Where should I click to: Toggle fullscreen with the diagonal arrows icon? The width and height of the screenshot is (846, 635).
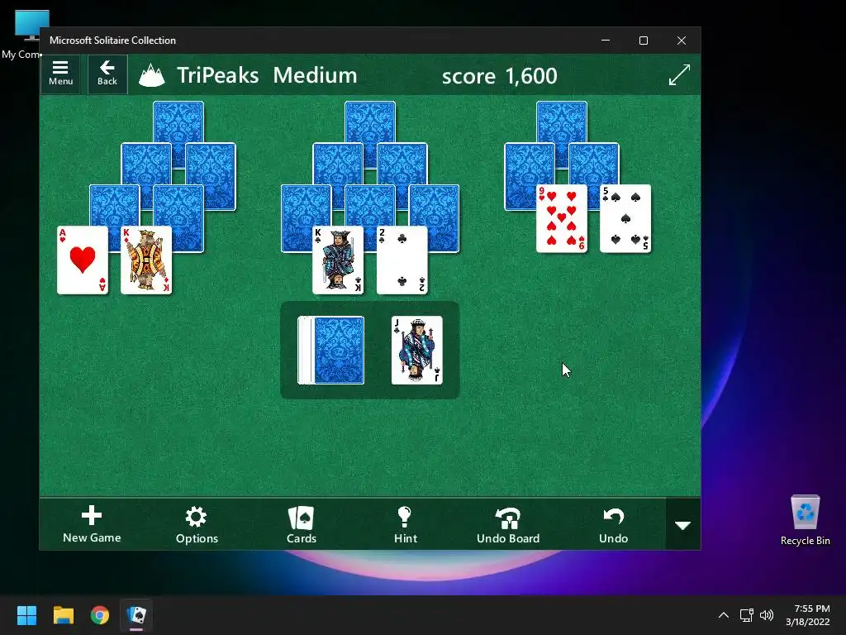(679, 74)
